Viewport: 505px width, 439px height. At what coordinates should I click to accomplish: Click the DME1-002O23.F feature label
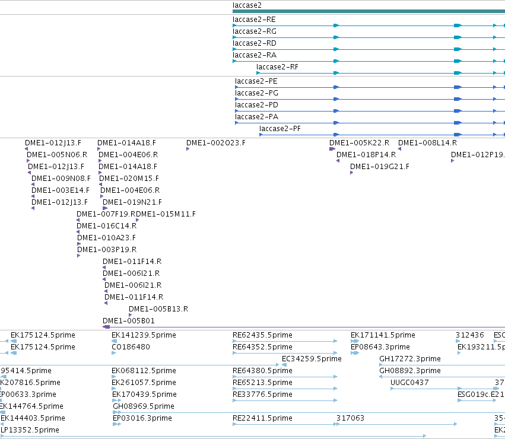tap(216, 143)
